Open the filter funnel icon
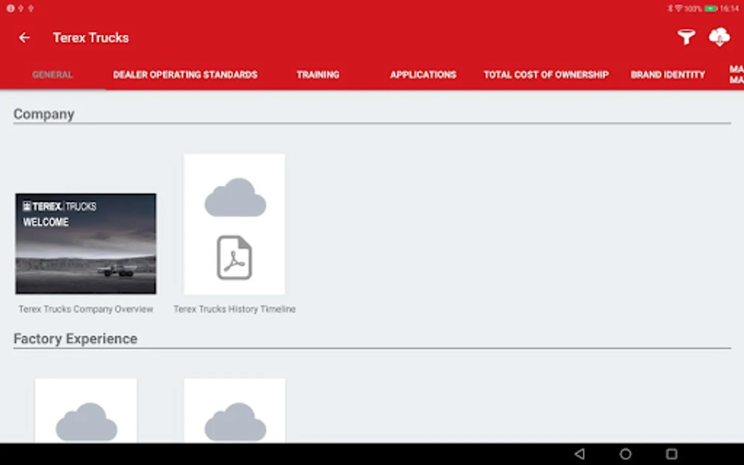 [x=686, y=37]
